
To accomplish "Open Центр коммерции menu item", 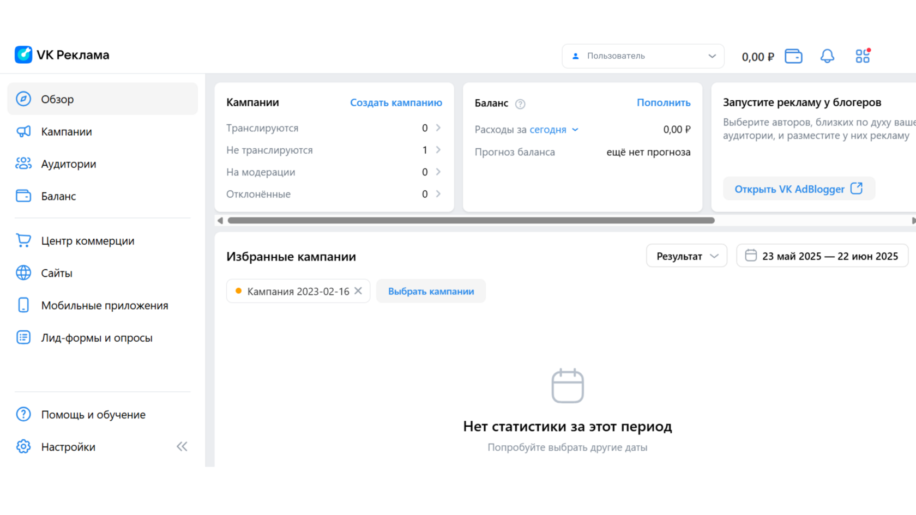I will 103,240.
